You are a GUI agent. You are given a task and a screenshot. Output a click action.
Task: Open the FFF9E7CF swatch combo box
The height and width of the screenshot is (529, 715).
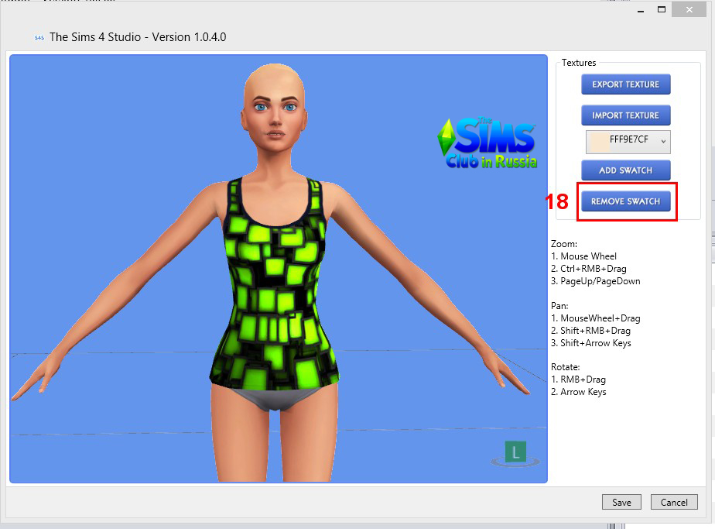[628, 142]
